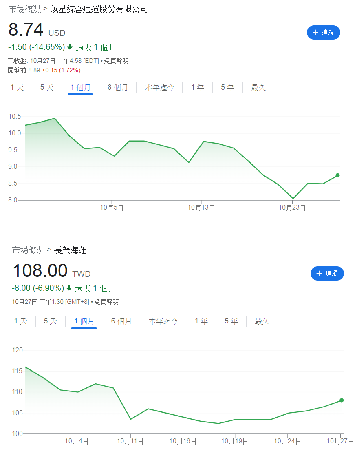357x460 pixels.
Task: Show 本年迄今 for 長榮海運 chart
Action: tap(163, 321)
